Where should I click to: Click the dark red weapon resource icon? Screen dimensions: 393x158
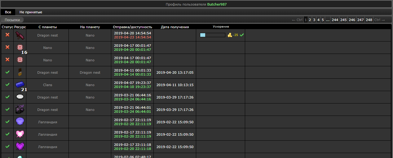tap(20, 35)
